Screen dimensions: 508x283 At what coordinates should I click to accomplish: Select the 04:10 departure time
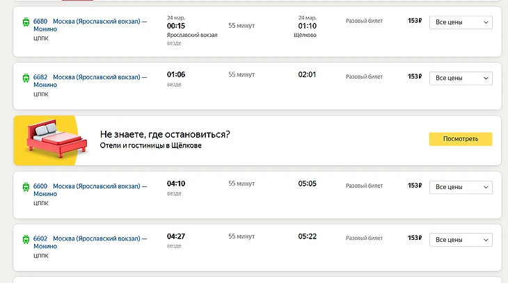176,184
